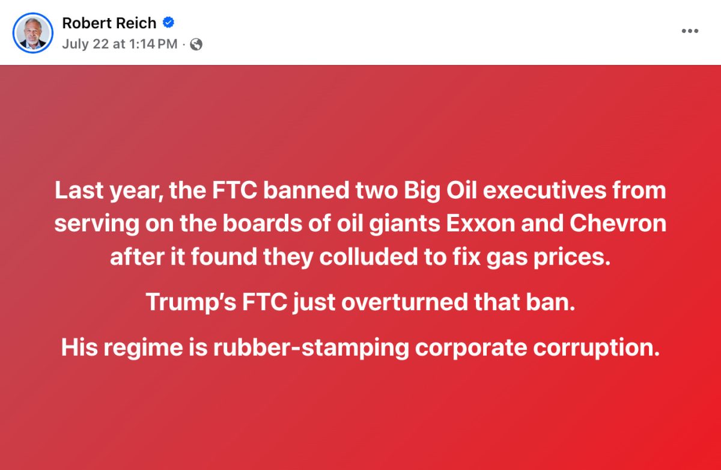This screenshot has width=721, height=470.
Task: Click the globe public-audience icon
Action: click(196, 44)
